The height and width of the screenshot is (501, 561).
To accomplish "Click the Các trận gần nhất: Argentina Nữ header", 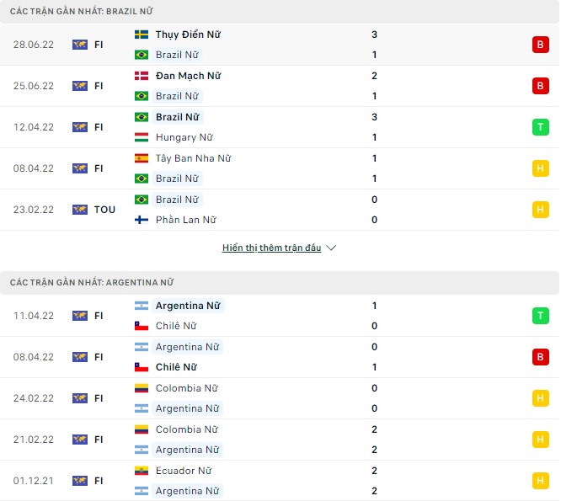I will point(92,283).
